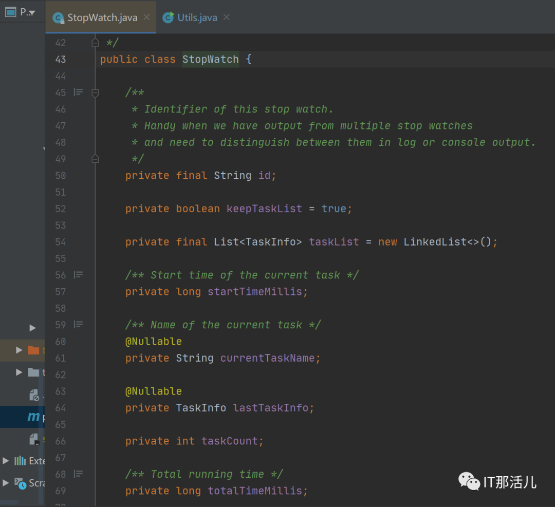Expand the gray folder in project tree
Viewport: 555px width, 507px height.
click(19, 372)
